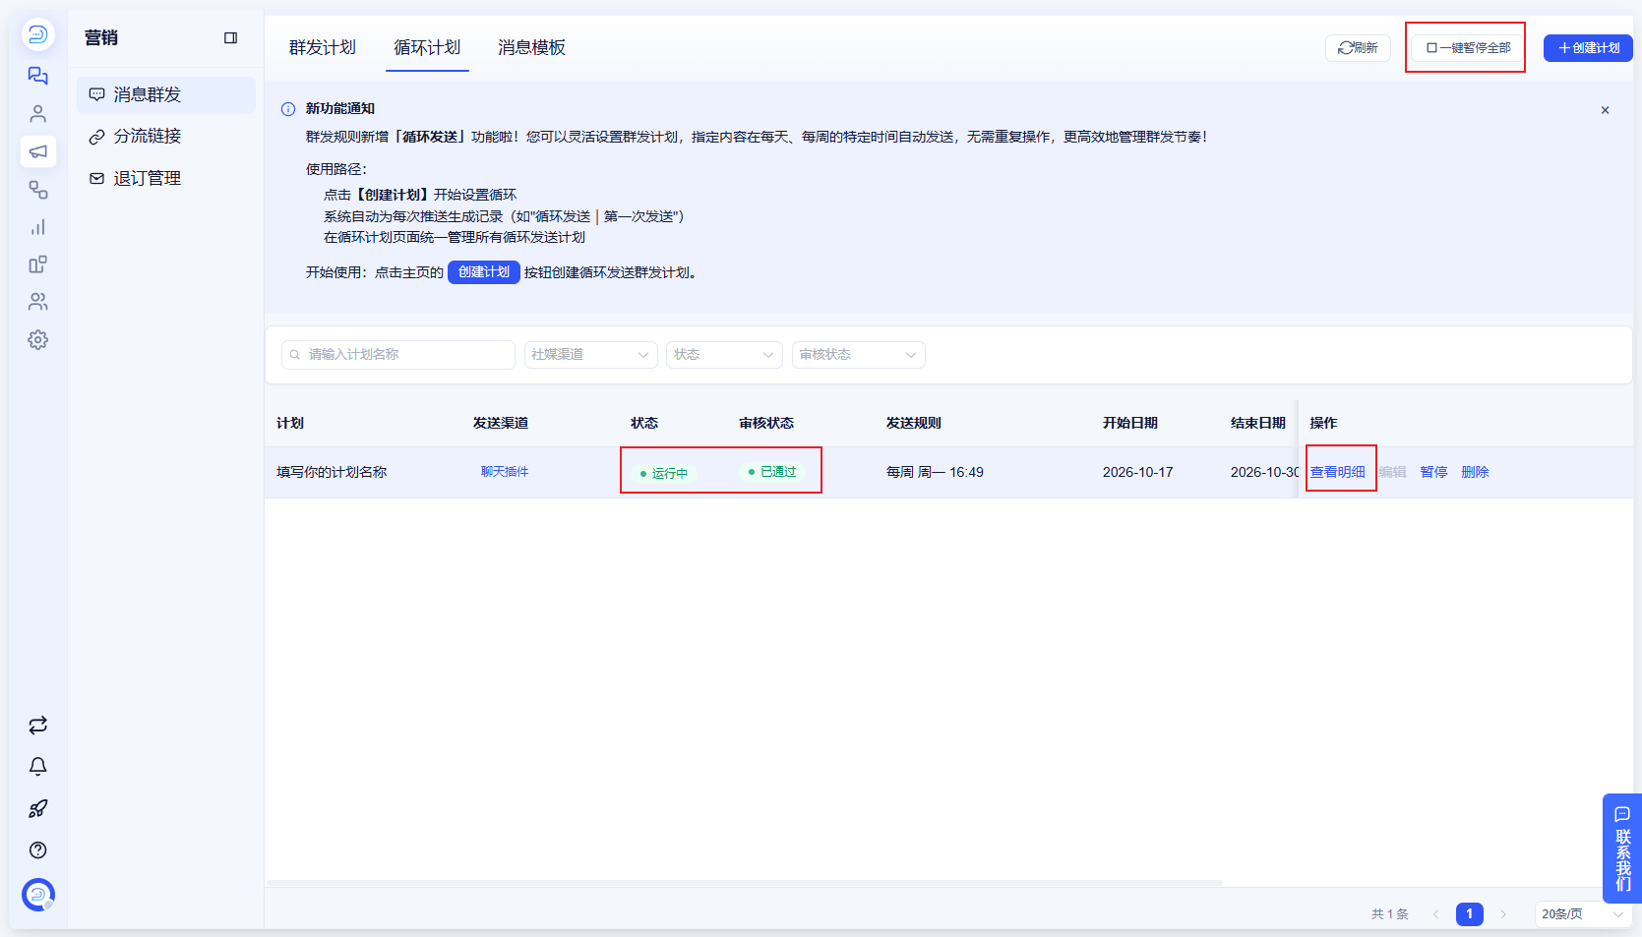Focus the 请输入计划名称 search field
The image size is (1642, 937).
pyautogui.click(x=397, y=355)
